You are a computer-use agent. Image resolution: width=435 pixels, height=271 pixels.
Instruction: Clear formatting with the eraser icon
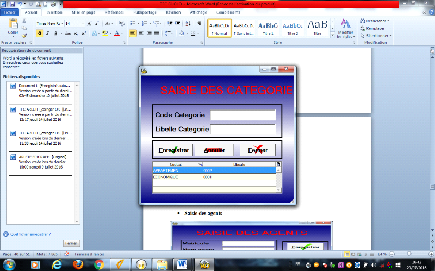pos(121,23)
